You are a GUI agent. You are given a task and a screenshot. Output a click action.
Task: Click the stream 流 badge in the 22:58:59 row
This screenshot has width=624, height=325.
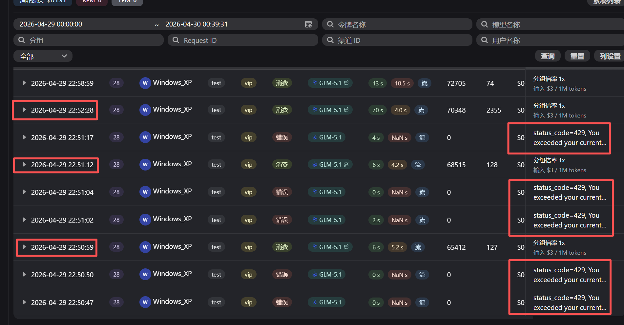click(425, 83)
